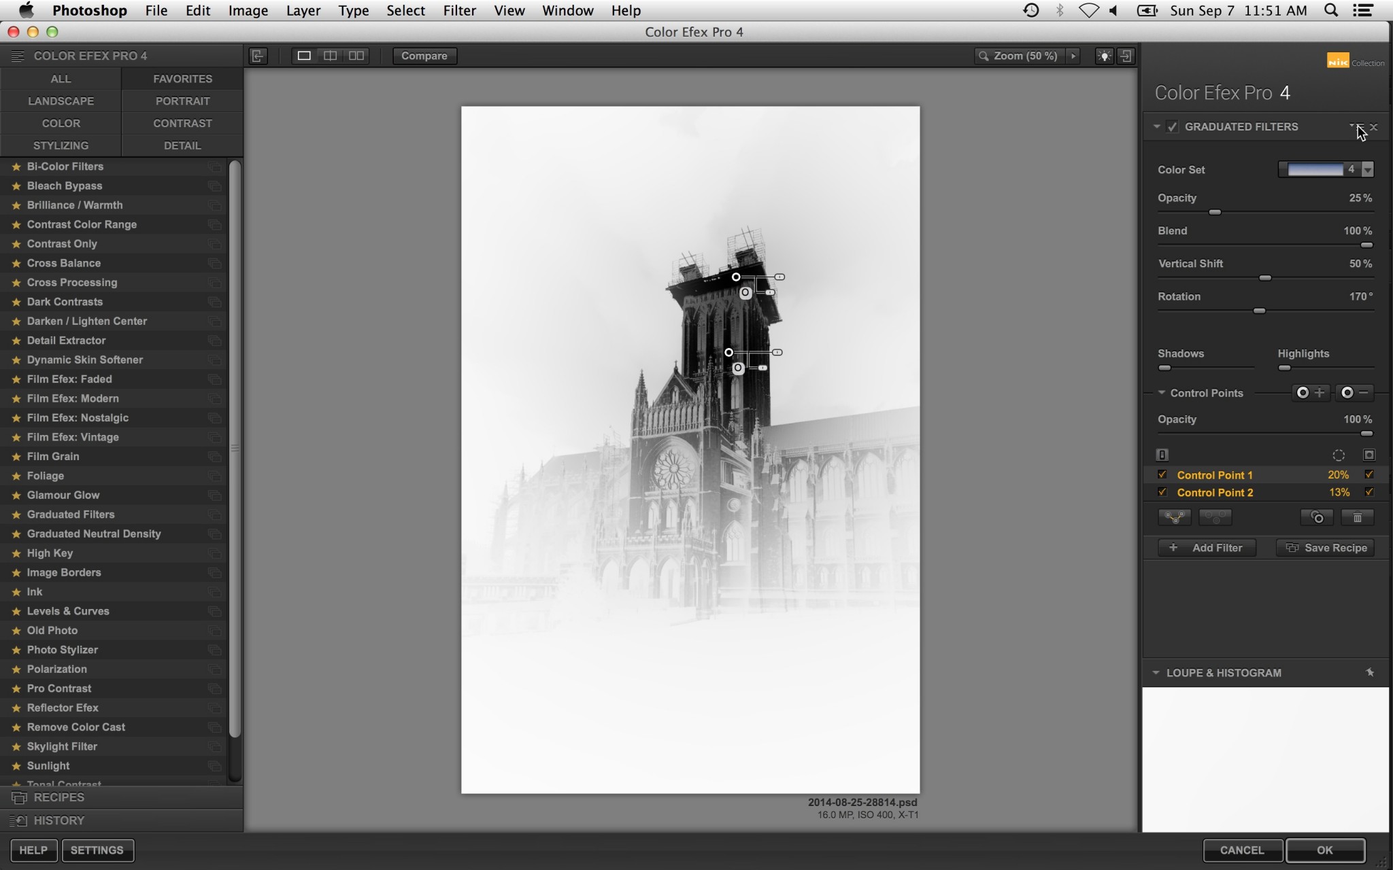Screen dimensions: 1393x870
Task: Open the Settings button
Action: [x=97, y=850]
